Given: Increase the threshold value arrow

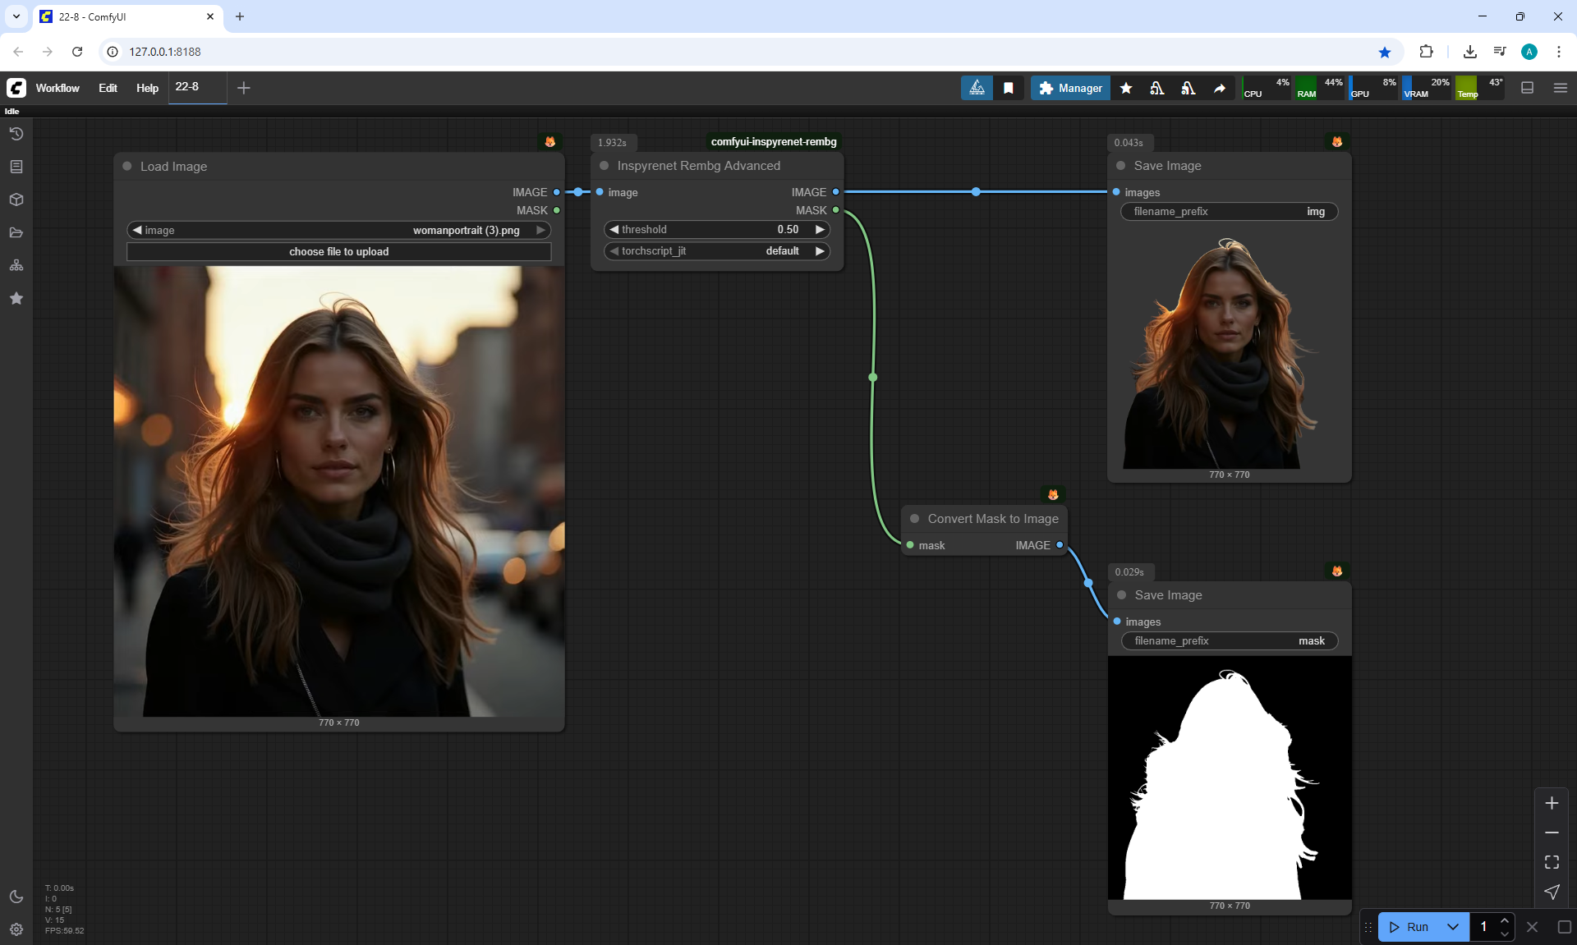Looking at the screenshot, I should point(819,230).
